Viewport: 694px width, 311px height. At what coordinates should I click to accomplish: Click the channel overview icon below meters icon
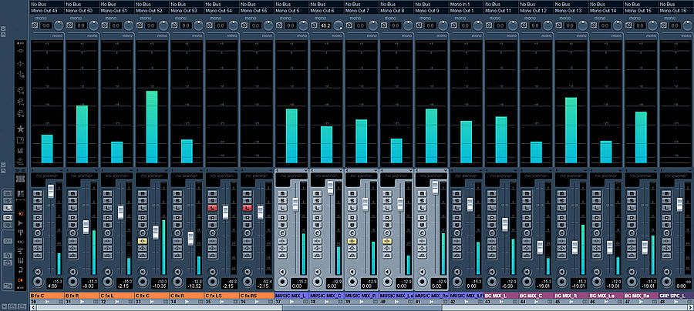[x=20, y=161]
